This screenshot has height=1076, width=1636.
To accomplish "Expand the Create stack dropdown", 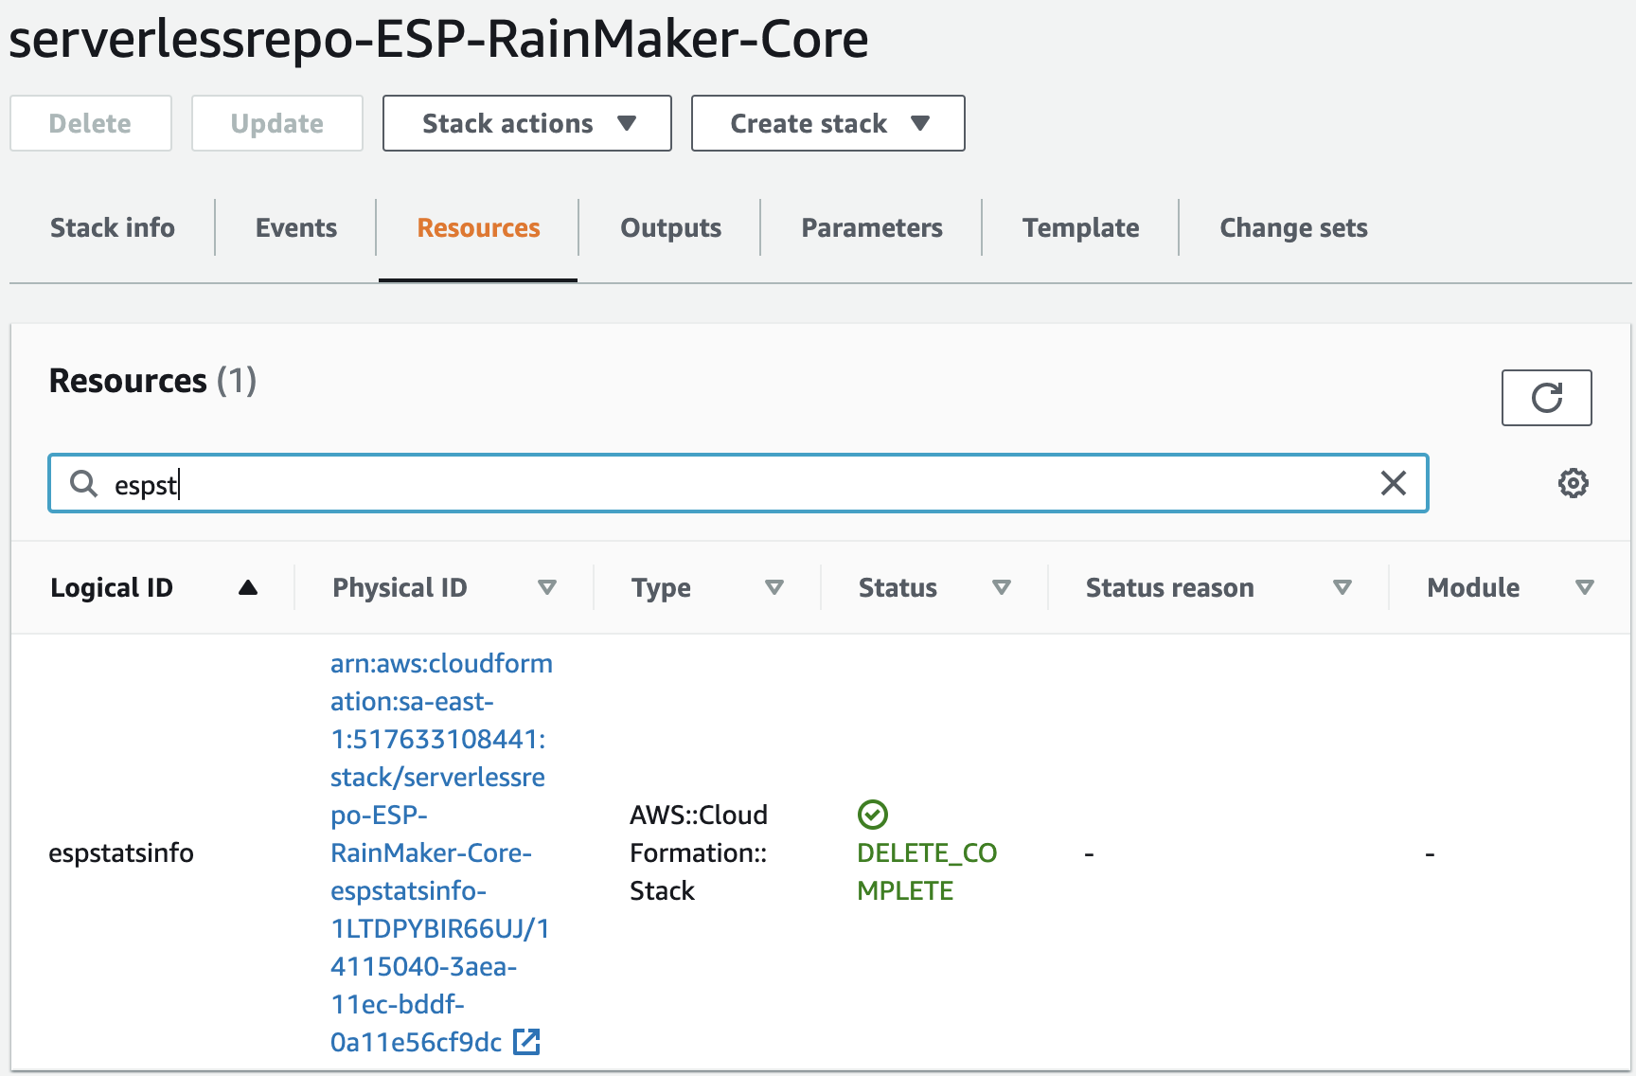I will [828, 123].
